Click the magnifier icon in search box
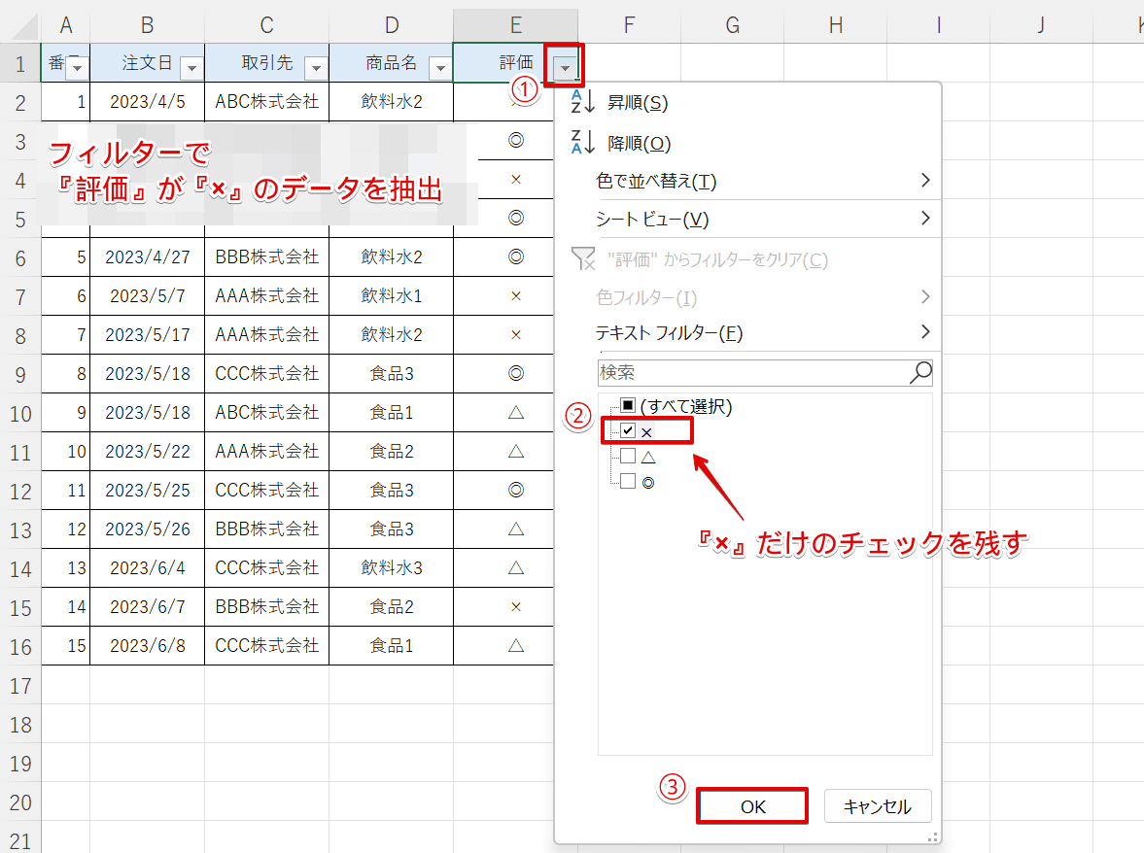This screenshot has width=1144, height=853. [919, 372]
